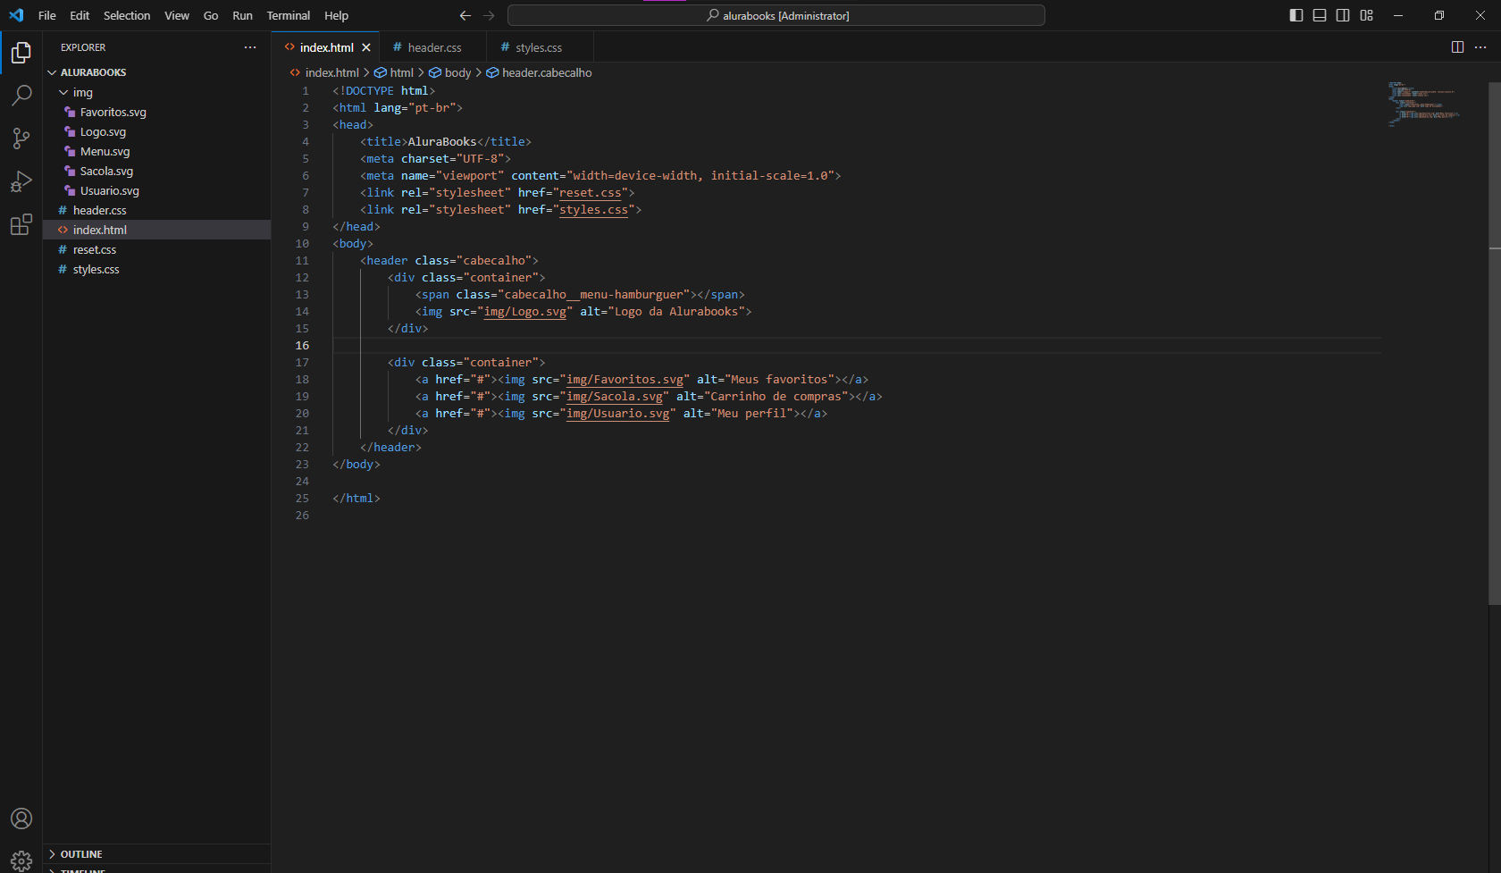
Task: Follow the reset.css link in code
Action: click(x=590, y=192)
